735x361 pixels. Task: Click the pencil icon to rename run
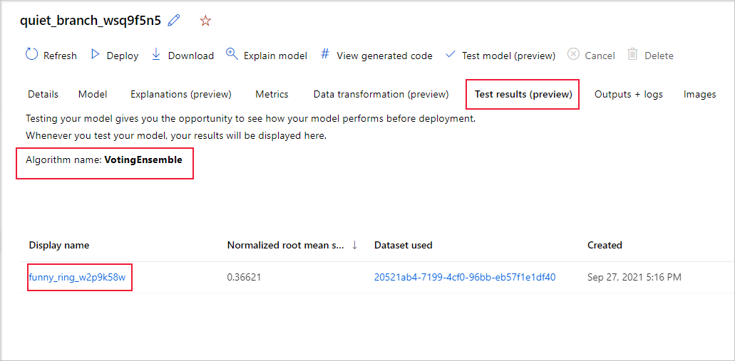(x=173, y=21)
